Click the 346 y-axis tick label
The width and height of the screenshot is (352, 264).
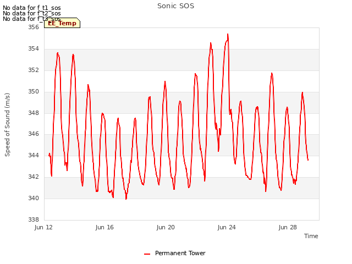[x=34, y=134]
